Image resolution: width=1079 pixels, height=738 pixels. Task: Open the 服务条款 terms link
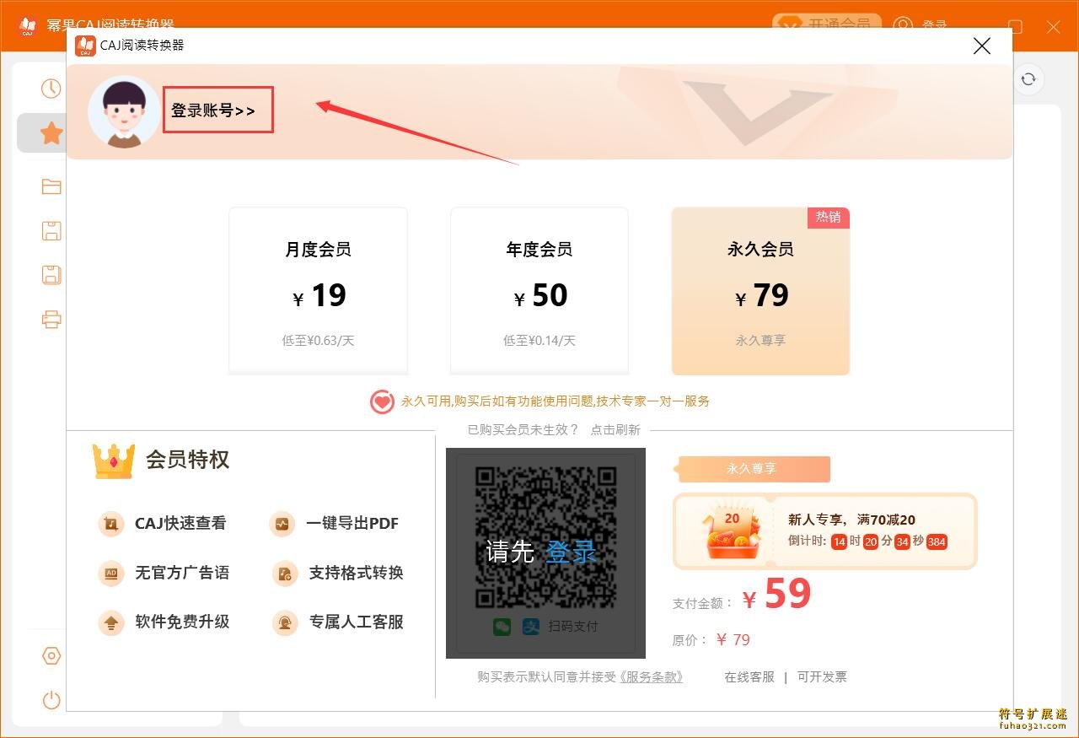click(x=651, y=676)
